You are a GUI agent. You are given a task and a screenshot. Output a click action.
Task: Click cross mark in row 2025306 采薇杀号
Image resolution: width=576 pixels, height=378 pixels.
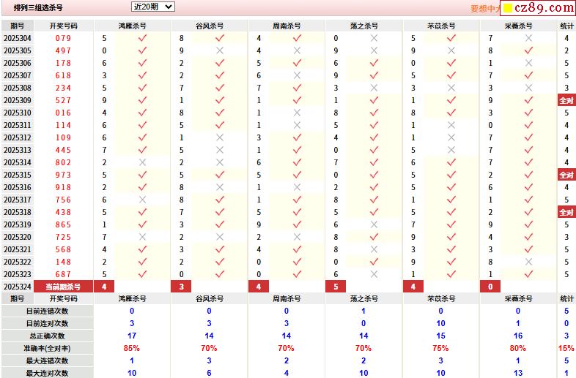[x=528, y=63]
